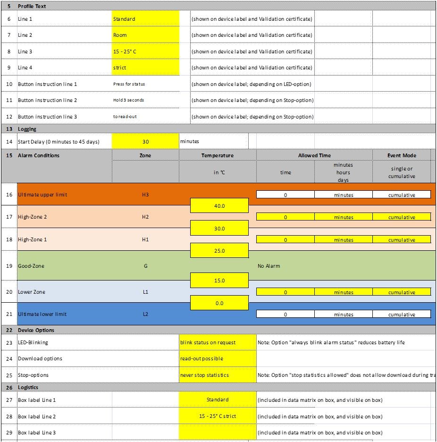Select the Line 1 'Standard' profile text cell

tap(145, 19)
